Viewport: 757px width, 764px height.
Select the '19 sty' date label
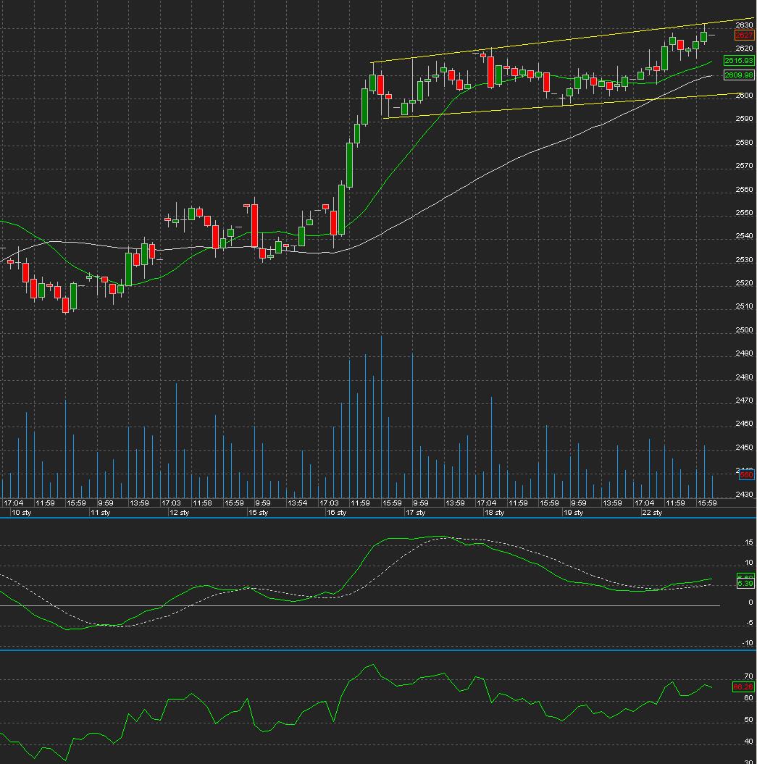coord(574,513)
